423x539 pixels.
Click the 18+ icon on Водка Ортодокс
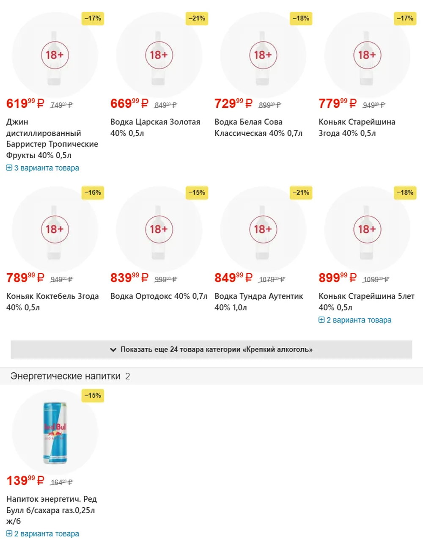click(159, 229)
